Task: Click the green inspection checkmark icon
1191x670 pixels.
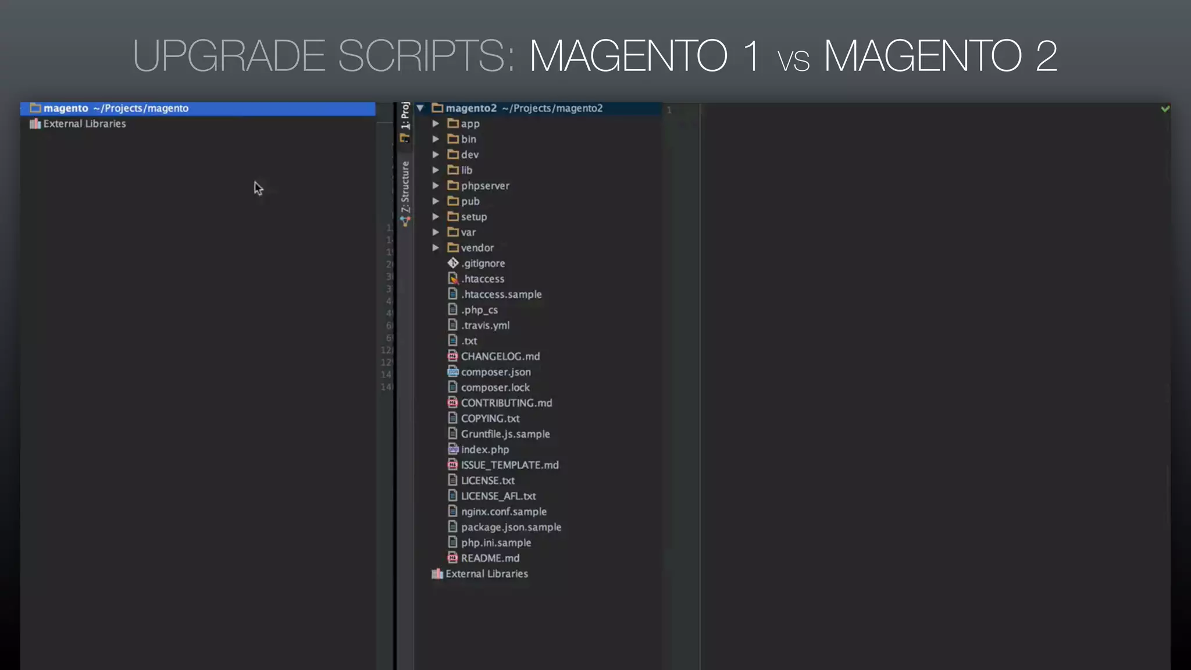Action: point(1165,109)
